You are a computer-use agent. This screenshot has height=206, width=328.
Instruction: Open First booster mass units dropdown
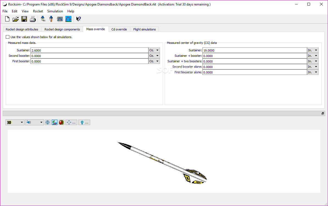tap(154, 61)
